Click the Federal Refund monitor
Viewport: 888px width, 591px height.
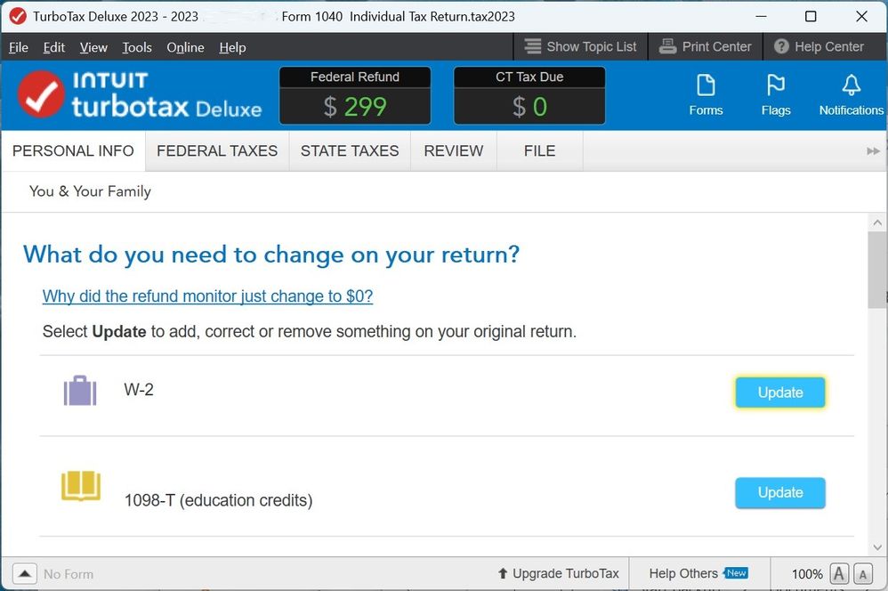click(355, 95)
